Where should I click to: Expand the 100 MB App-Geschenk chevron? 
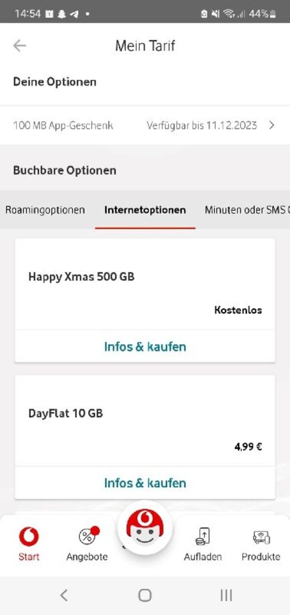click(272, 125)
